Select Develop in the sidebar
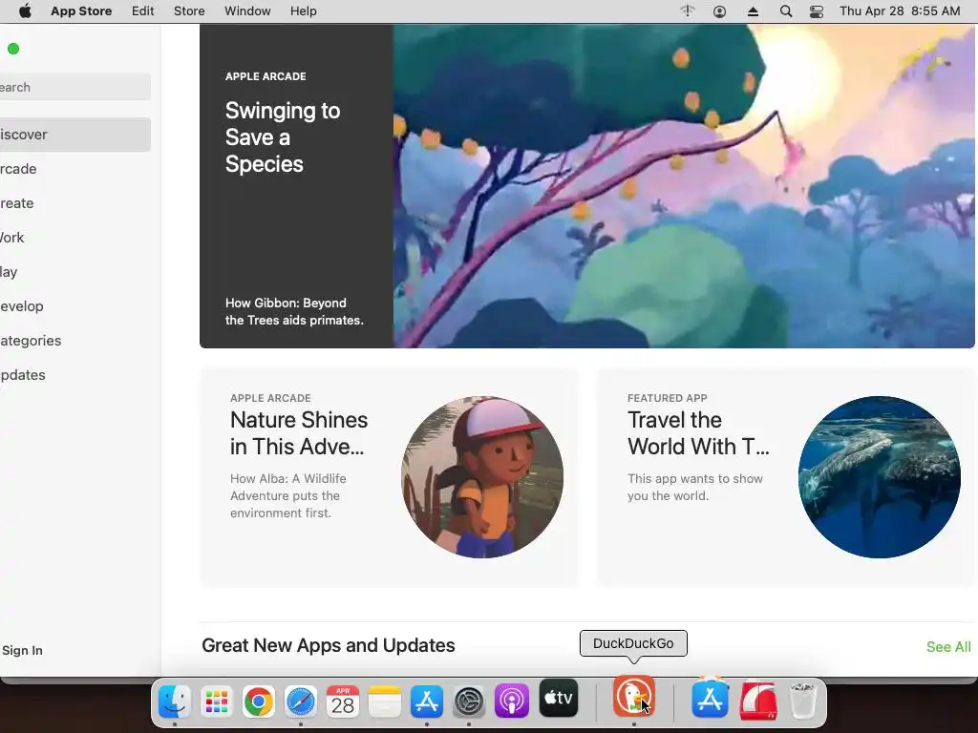The width and height of the screenshot is (978, 733). (x=74, y=306)
